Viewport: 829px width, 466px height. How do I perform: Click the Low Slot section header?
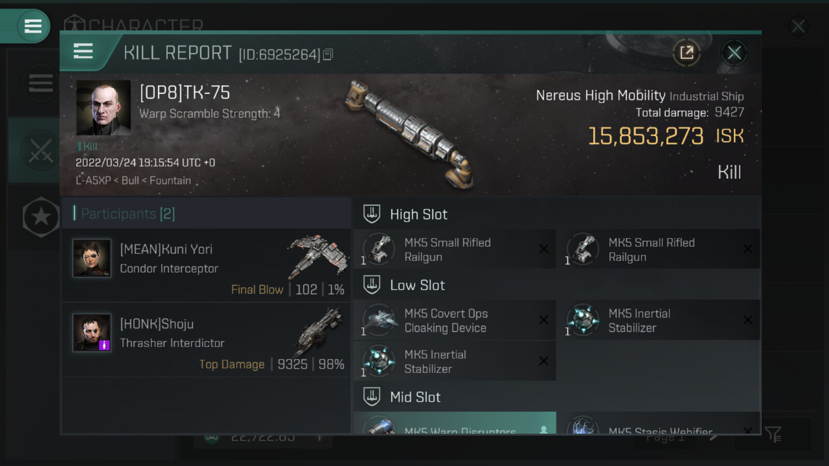click(417, 285)
